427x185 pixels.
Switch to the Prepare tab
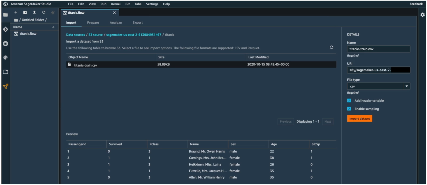[x=93, y=23]
